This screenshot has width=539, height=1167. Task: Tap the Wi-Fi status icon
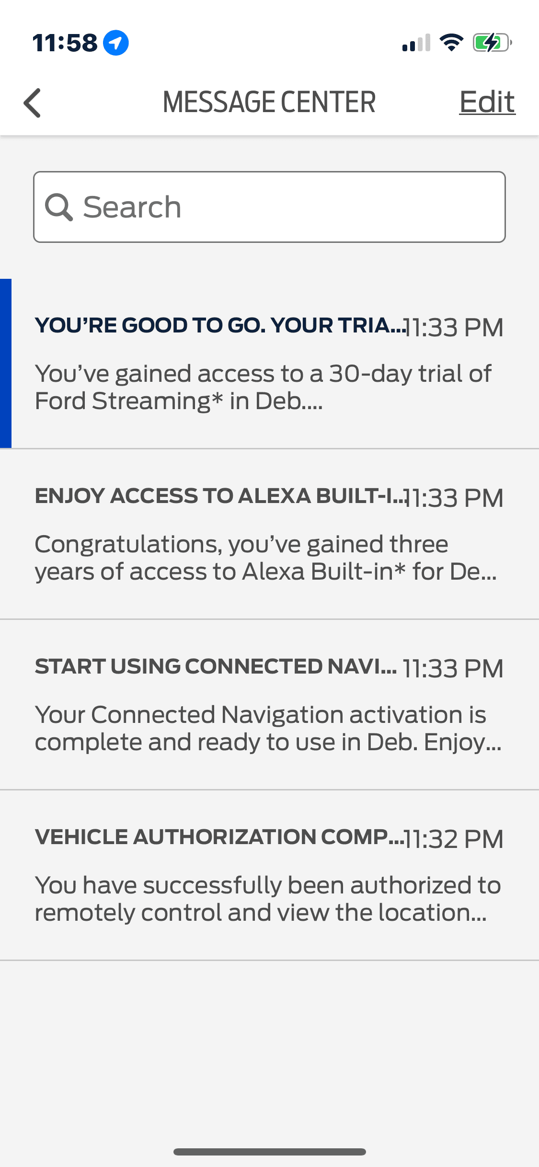point(451,43)
